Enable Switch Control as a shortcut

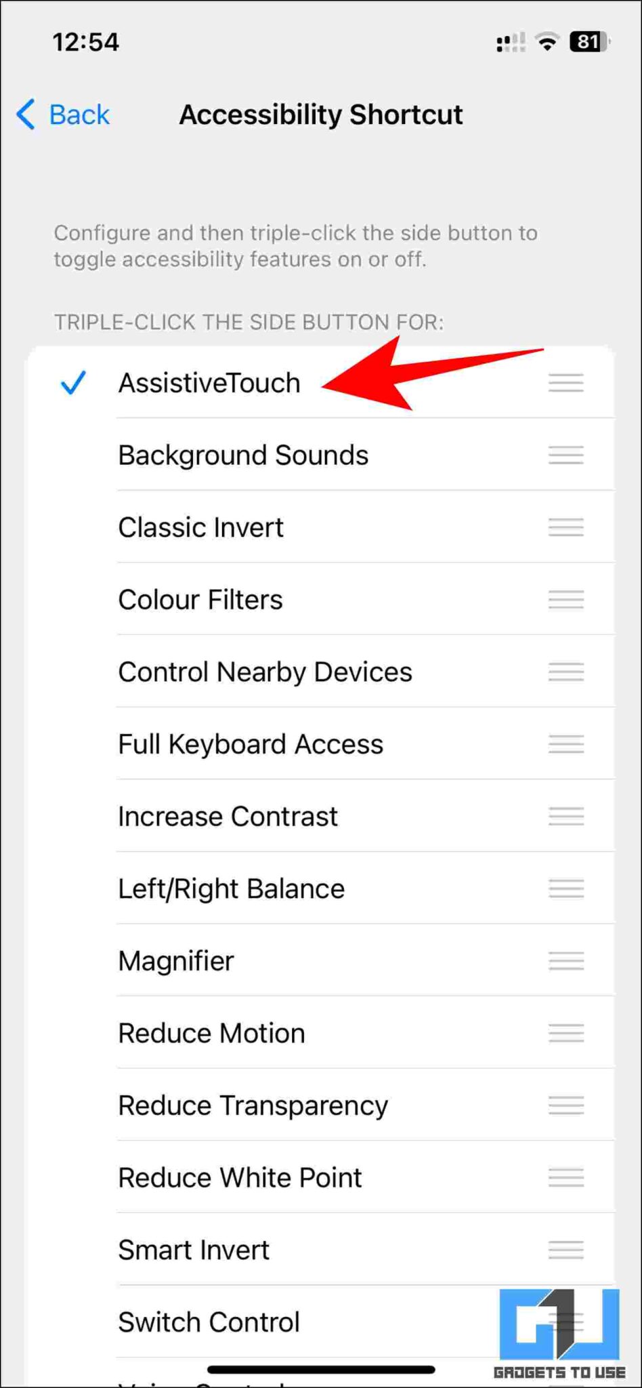[x=209, y=1322]
